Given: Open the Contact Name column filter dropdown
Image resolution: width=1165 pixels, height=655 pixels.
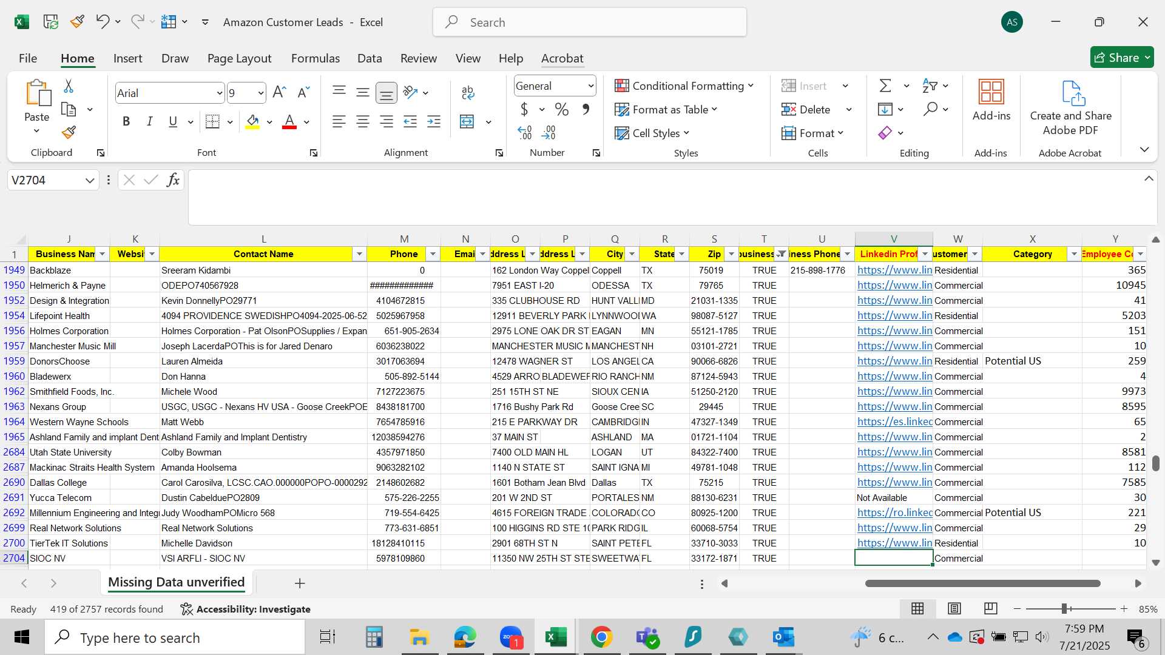Looking at the screenshot, I should pyautogui.click(x=359, y=254).
